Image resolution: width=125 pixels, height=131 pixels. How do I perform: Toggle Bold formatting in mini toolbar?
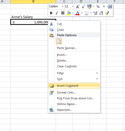51,13
